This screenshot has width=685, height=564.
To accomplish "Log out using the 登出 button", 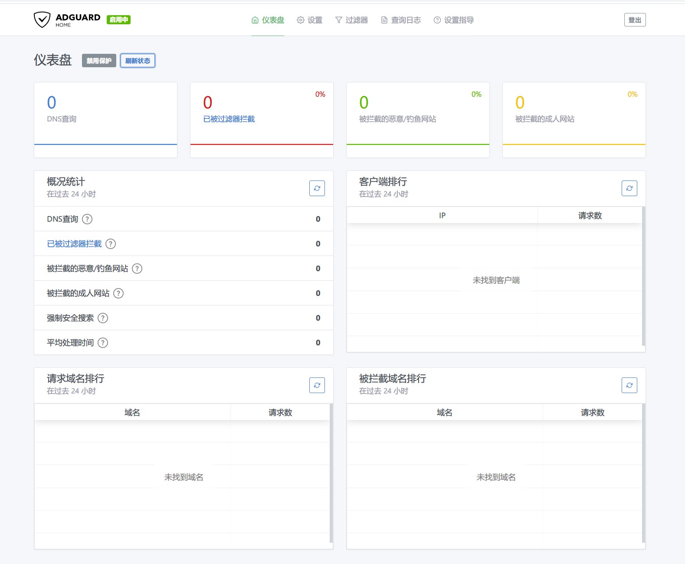I will [635, 20].
